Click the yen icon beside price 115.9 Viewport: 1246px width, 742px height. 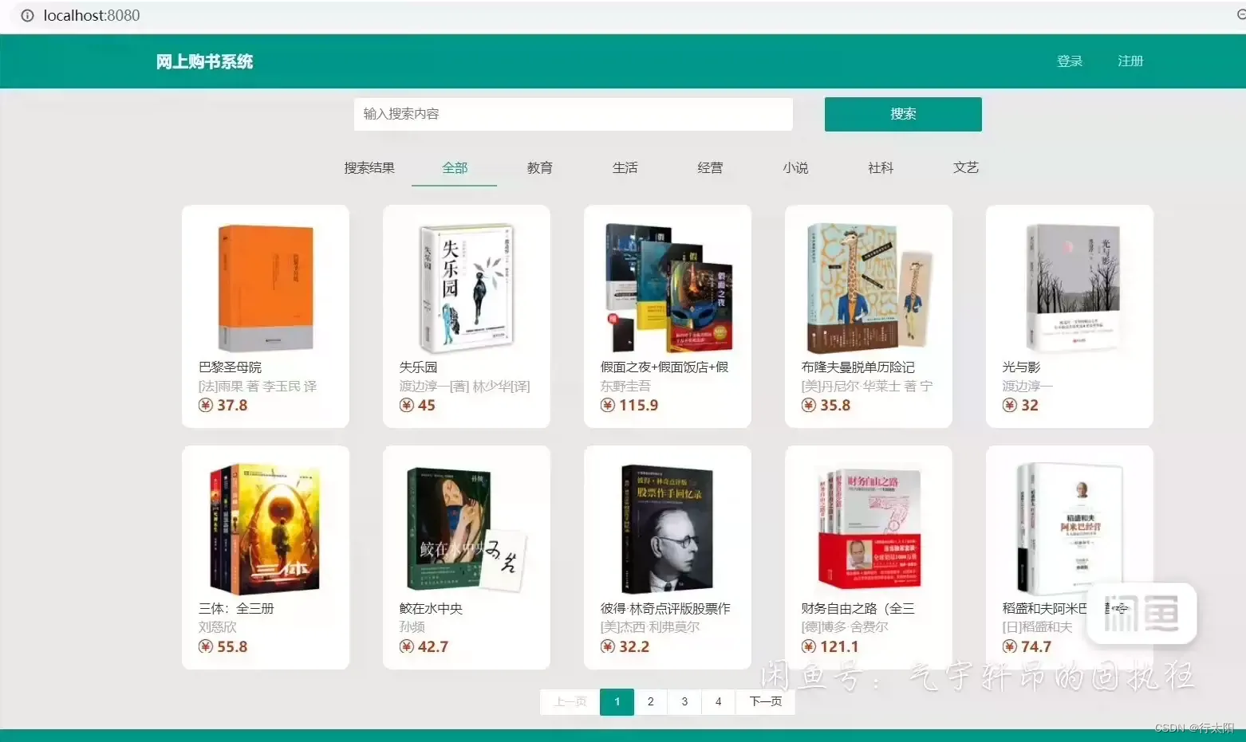pos(608,405)
